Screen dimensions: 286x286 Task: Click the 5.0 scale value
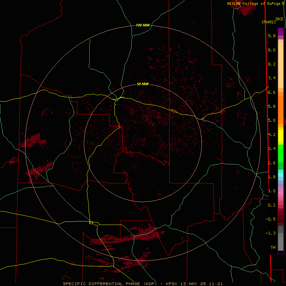272,120
